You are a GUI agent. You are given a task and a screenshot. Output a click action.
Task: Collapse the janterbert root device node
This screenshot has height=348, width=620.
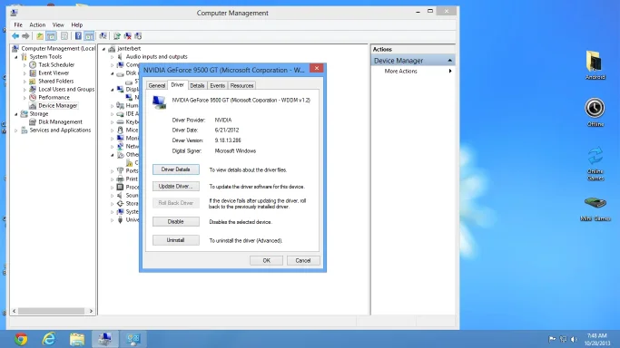(x=104, y=49)
